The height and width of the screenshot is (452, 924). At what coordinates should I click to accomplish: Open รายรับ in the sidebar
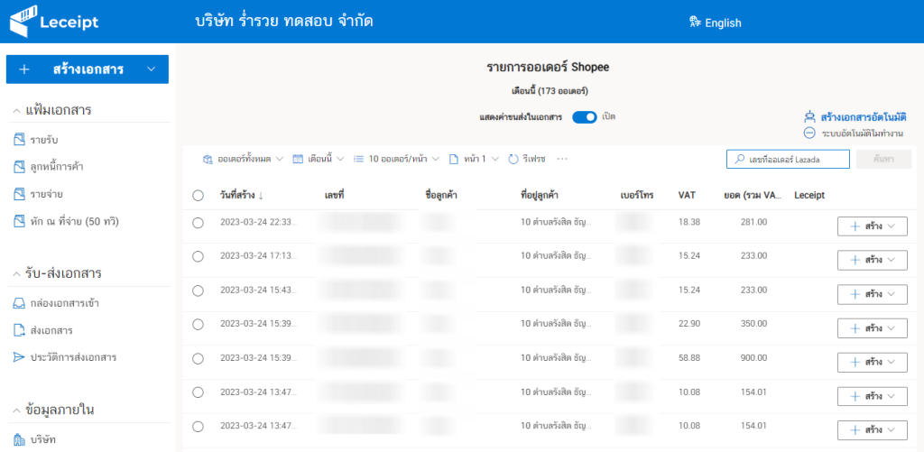[44, 140]
